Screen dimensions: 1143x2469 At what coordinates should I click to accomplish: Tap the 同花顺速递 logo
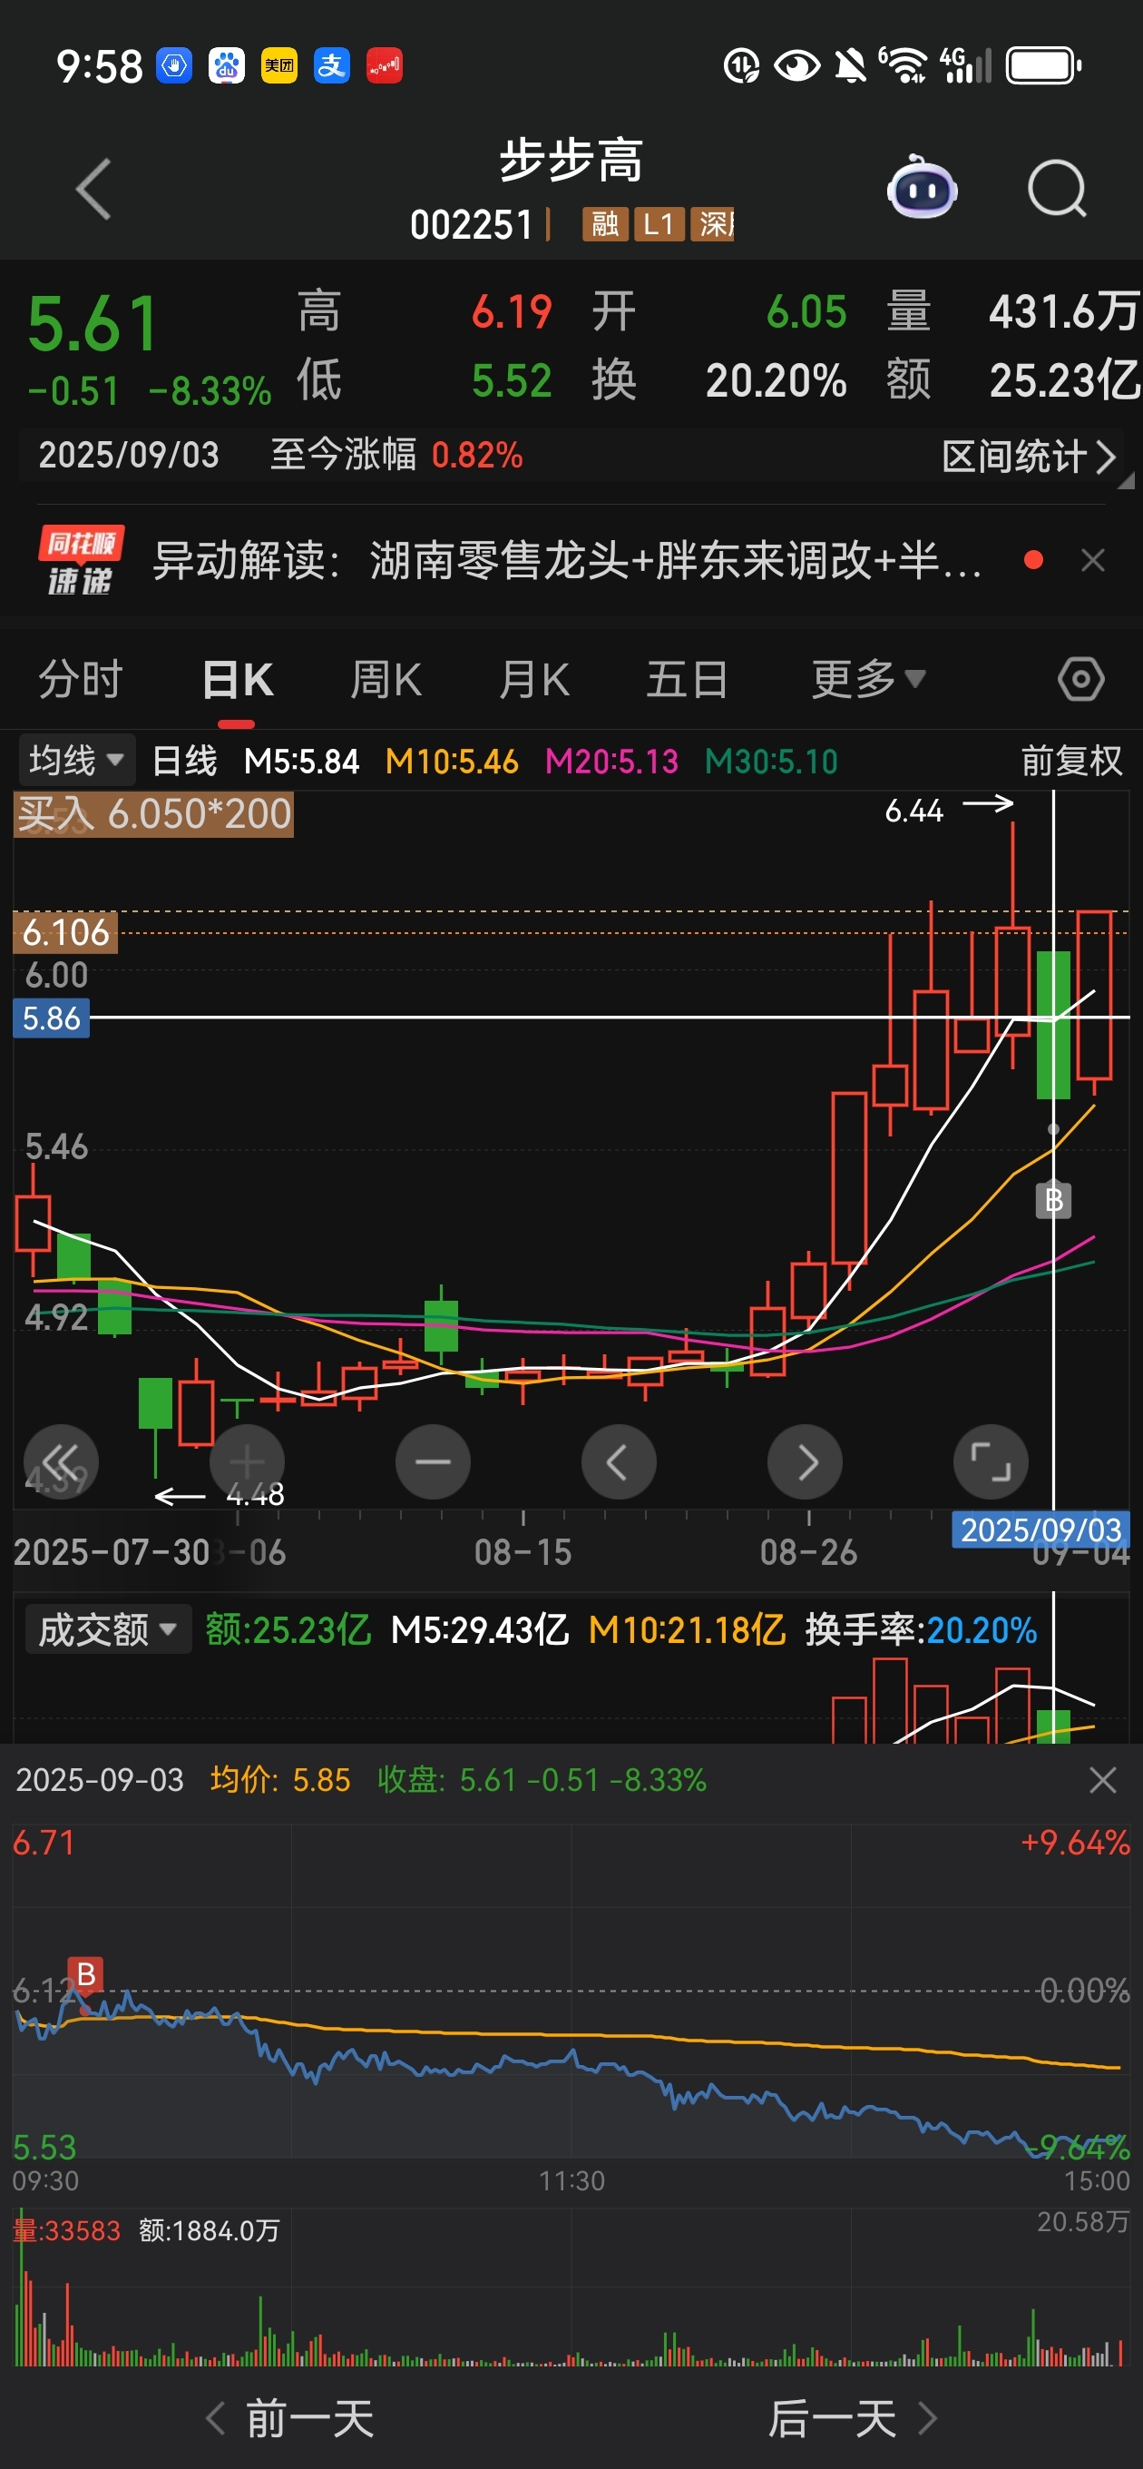pos(81,561)
